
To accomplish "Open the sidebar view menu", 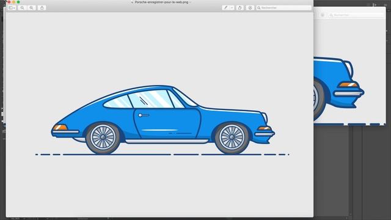I will [12, 8].
